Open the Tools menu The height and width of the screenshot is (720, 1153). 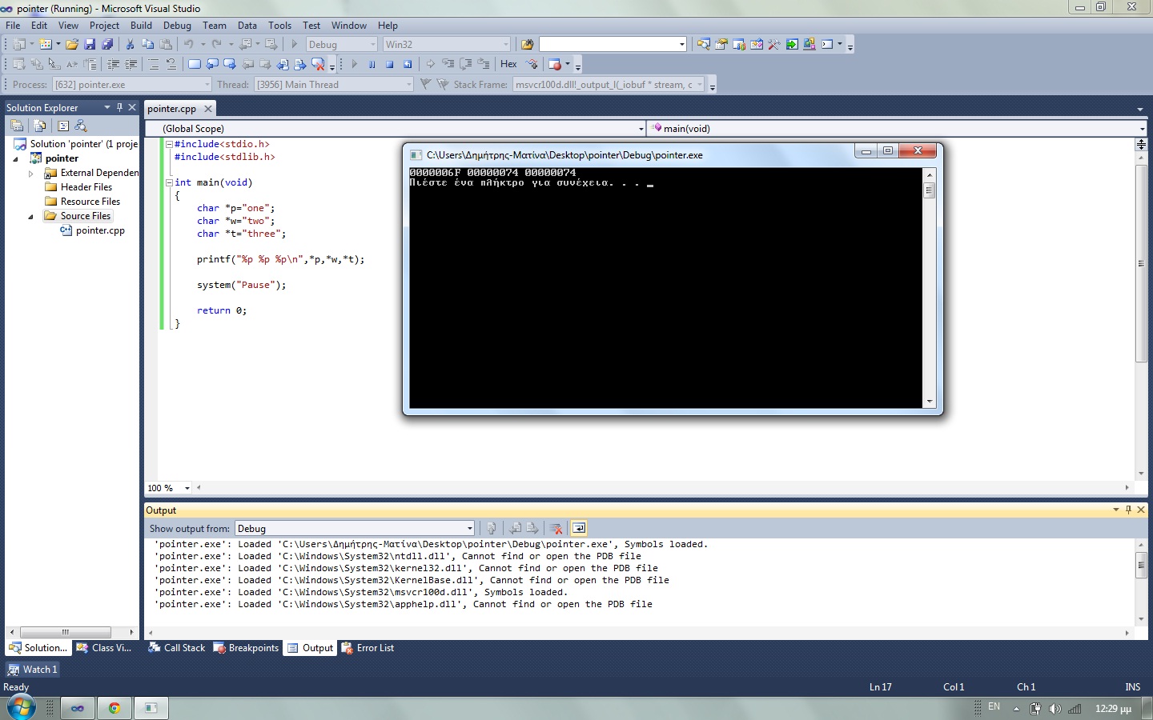point(279,26)
